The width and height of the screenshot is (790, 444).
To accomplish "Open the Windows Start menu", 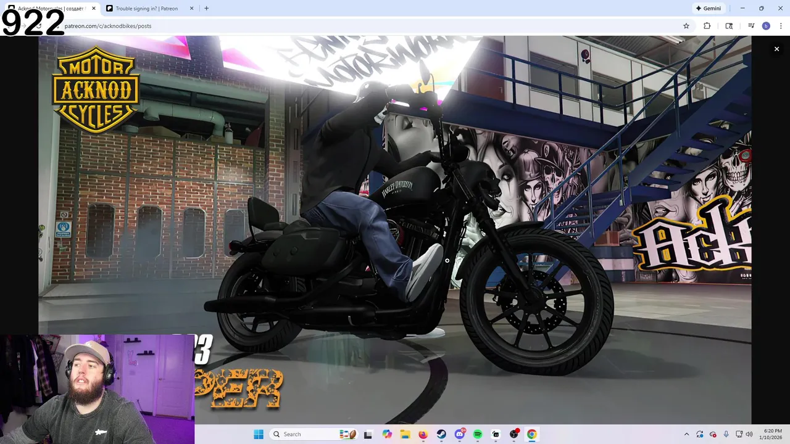I will 259,434.
